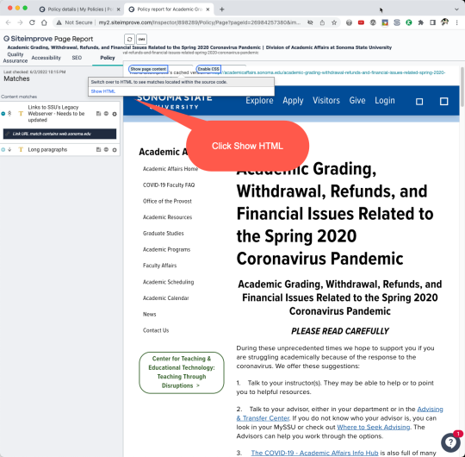This screenshot has height=457, width=465.
Task: Click the first square icon in Sonoma header
Action: click(419, 102)
